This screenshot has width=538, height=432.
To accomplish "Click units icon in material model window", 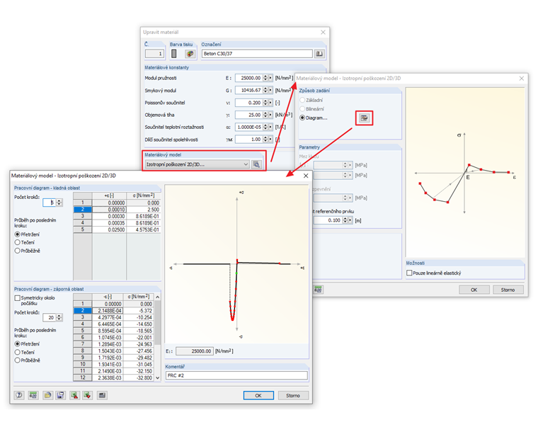I will click(318, 290).
